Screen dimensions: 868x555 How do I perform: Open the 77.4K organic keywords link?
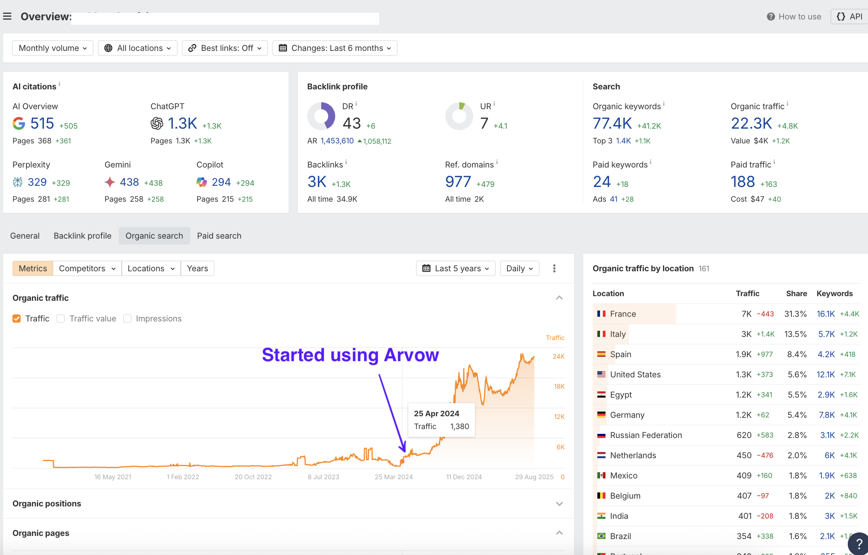[x=612, y=124]
